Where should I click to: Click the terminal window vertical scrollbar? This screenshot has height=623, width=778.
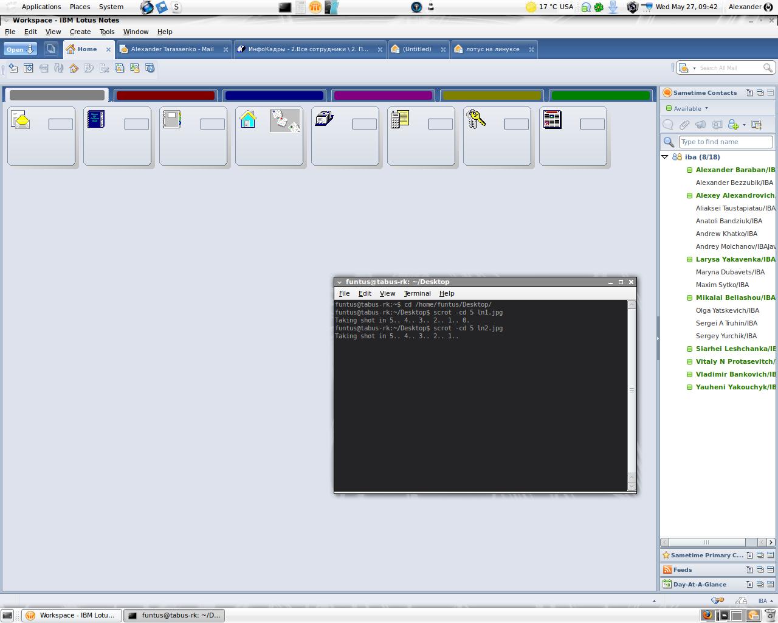tap(632, 395)
